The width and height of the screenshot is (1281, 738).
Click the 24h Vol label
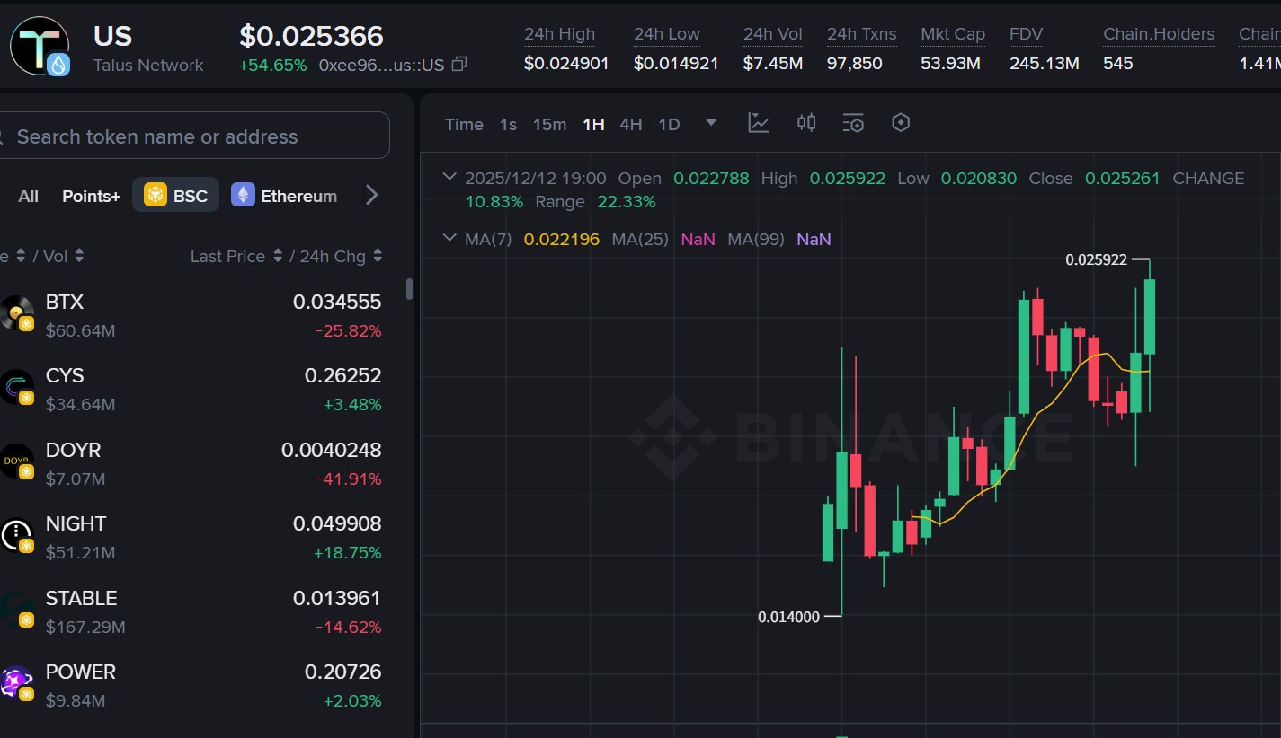(773, 34)
